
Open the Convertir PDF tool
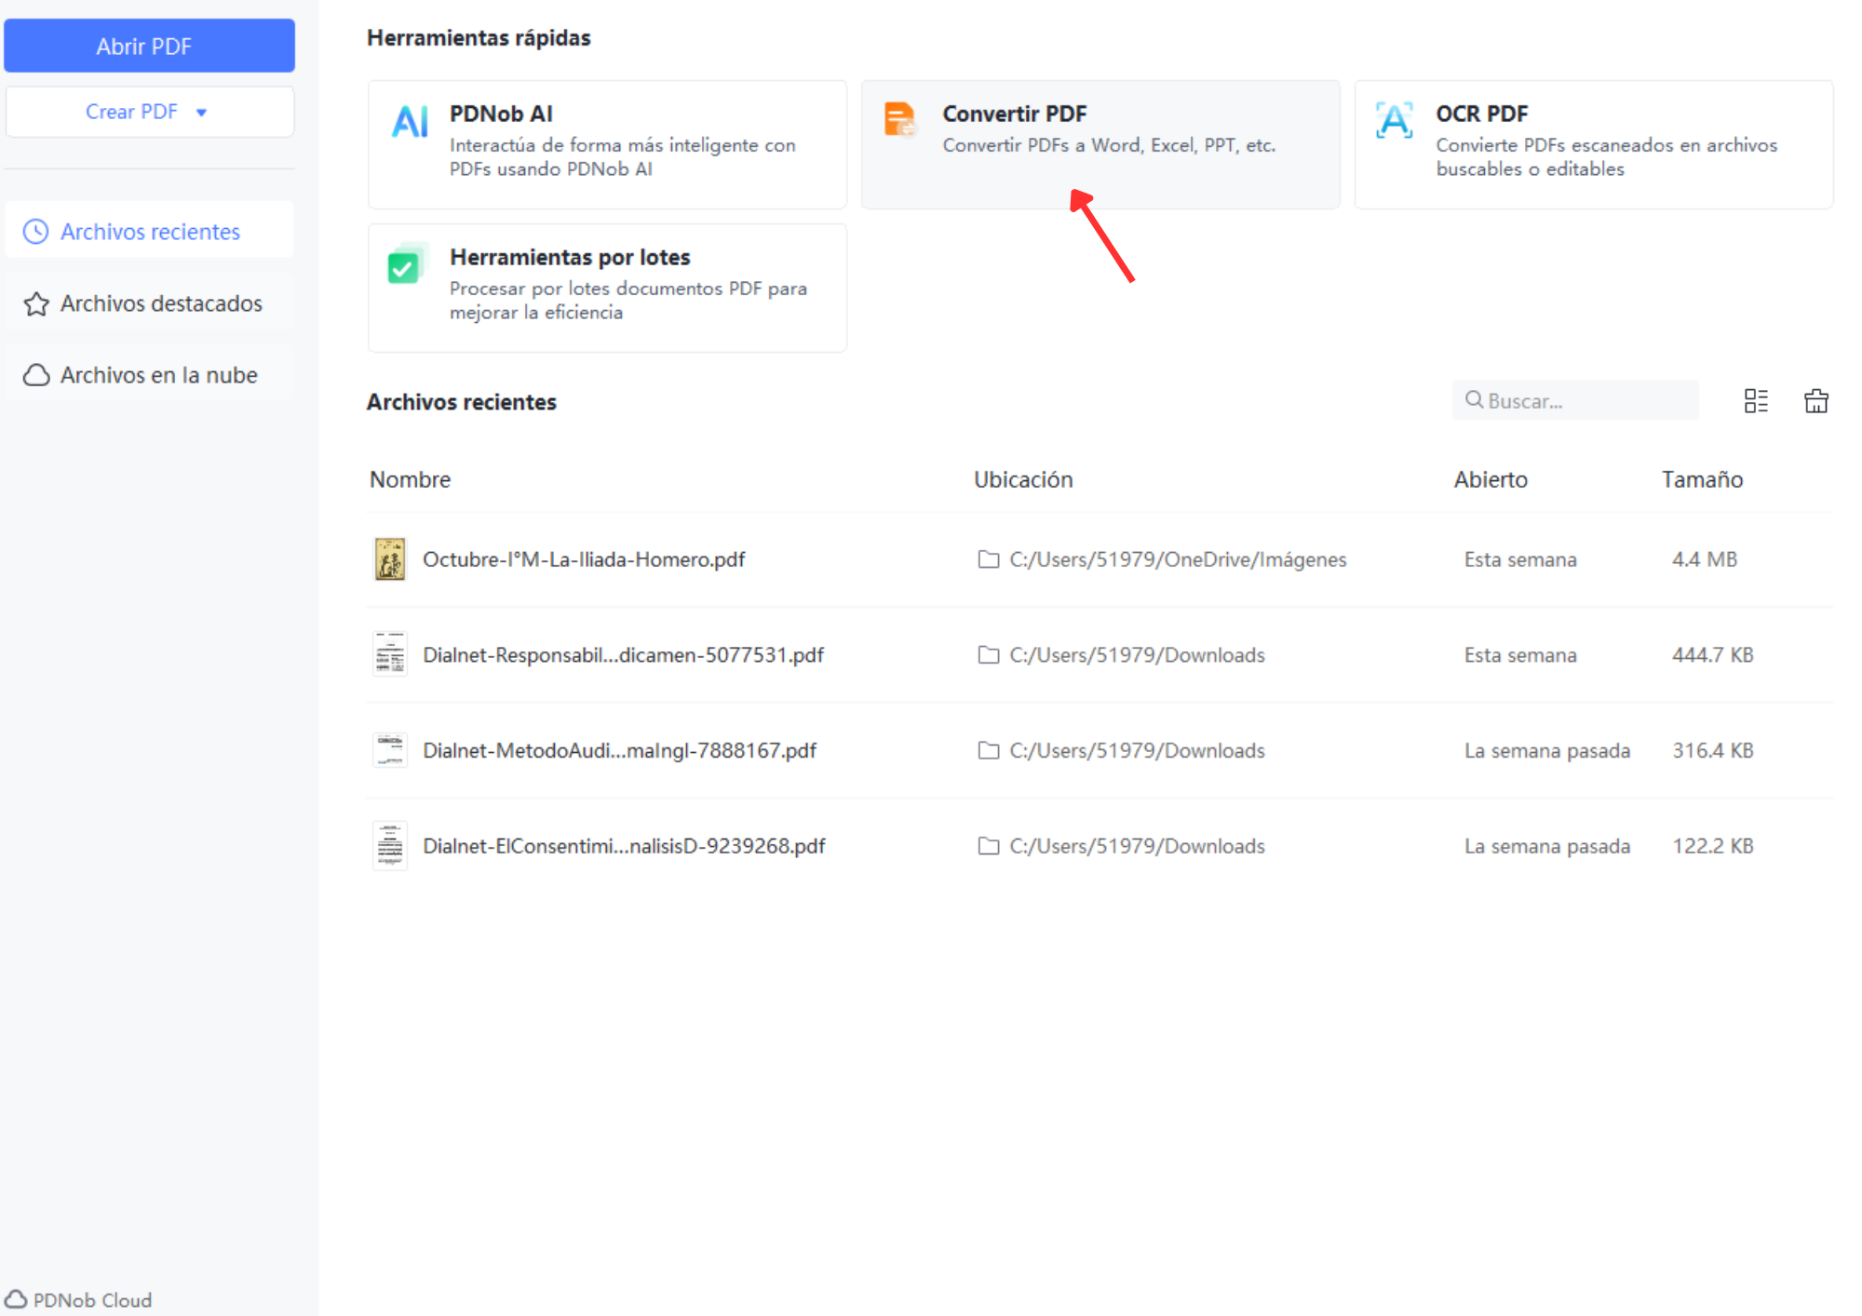[1100, 144]
